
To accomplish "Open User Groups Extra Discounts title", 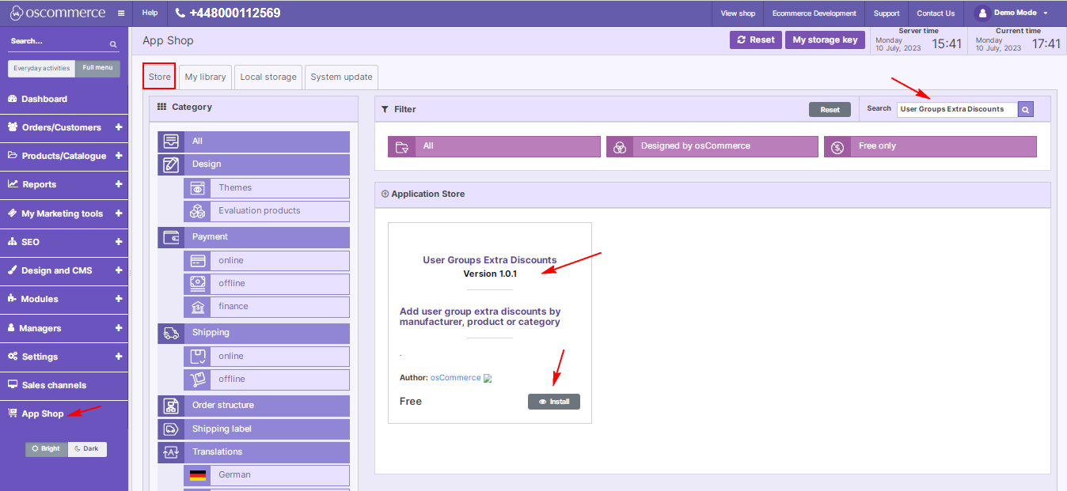I will coord(489,260).
